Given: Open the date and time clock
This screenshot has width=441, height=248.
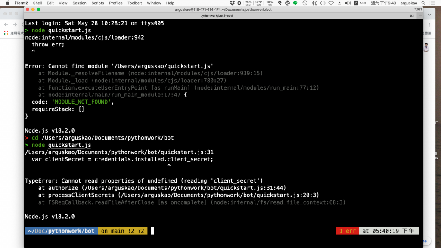Looking at the screenshot, I should pyautogui.click(x=383, y=3).
